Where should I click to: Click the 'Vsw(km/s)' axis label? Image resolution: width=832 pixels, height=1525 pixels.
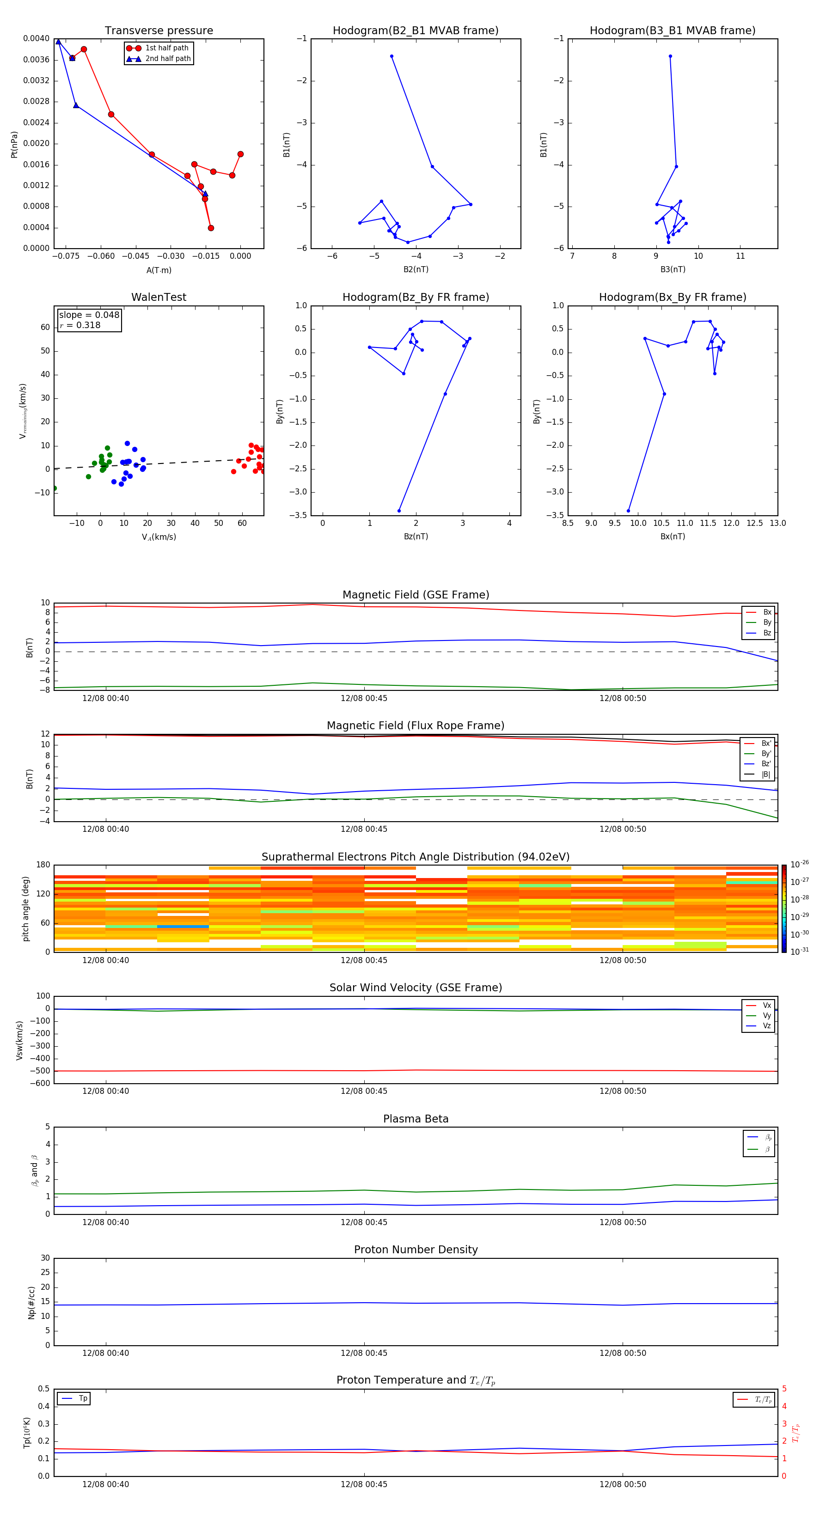[19, 1040]
